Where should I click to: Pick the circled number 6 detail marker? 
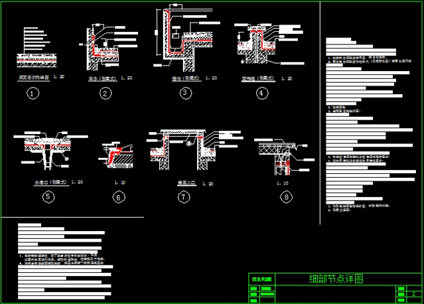[x=119, y=196]
